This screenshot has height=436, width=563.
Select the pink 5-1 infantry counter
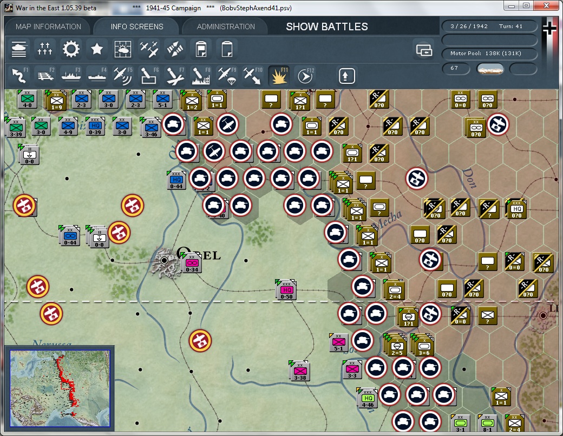point(338,342)
